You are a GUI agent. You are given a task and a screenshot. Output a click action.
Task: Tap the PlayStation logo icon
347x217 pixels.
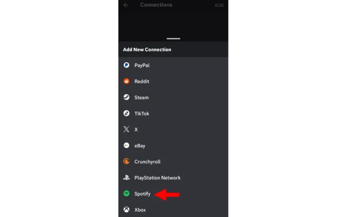[x=126, y=178]
